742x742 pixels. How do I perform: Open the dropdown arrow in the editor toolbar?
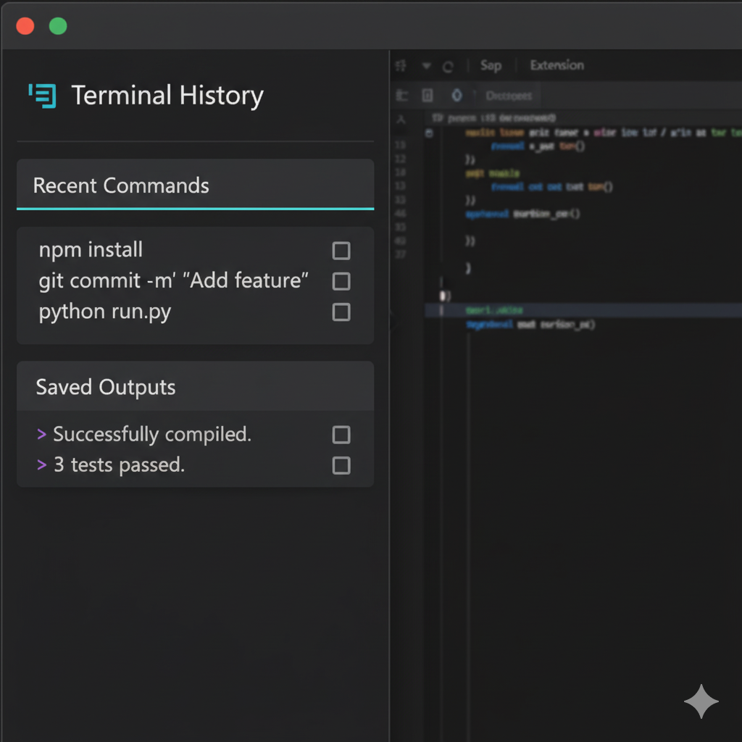(426, 65)
